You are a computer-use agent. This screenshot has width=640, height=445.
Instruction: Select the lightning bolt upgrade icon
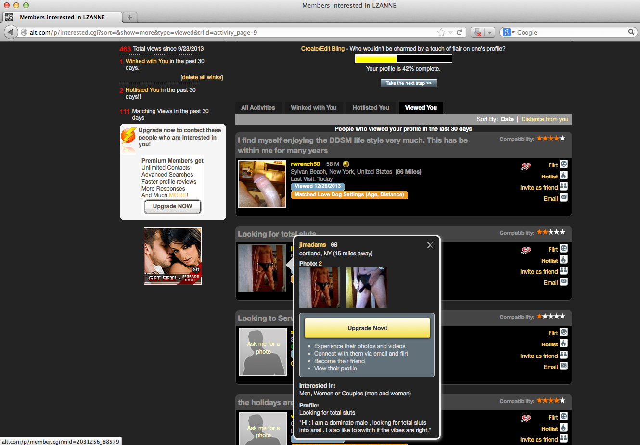(x=128, y=136)
